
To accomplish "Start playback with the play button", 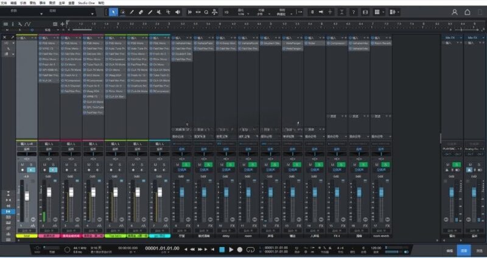I will click(231, 250).
